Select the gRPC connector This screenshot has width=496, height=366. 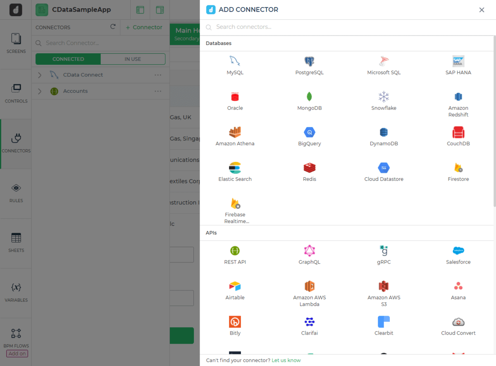(384, 255)
